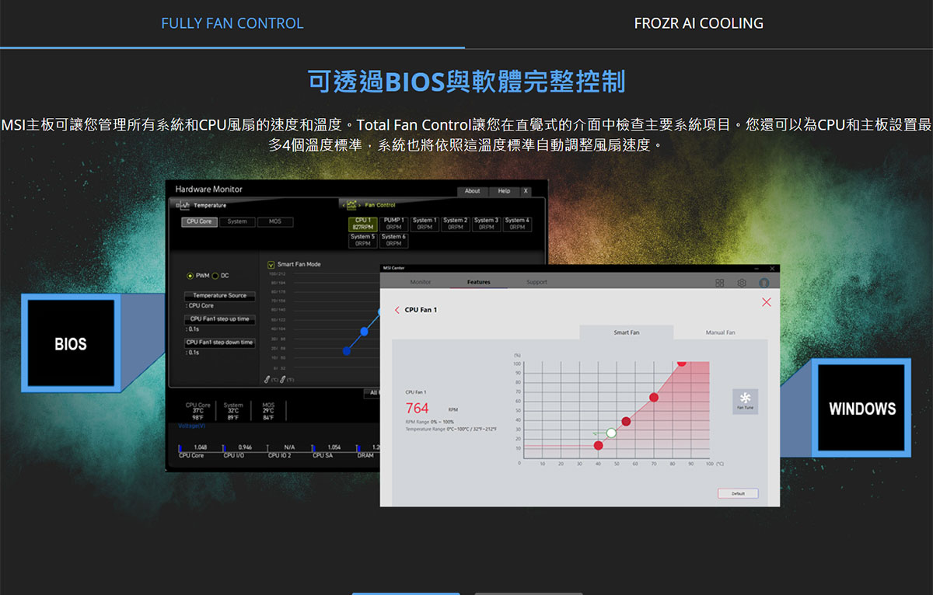Open the user profile icon in MSI Center

point(764,283)
